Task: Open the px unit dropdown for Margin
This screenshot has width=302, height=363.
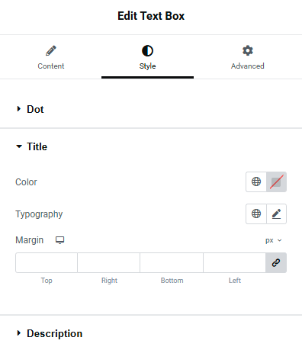Action: coord(274,240)
